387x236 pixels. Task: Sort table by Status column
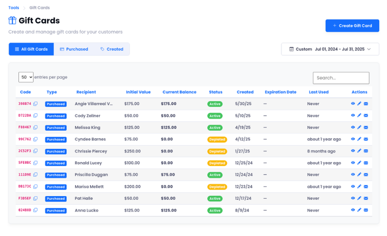pyautogui.click(x=216, y=92)
